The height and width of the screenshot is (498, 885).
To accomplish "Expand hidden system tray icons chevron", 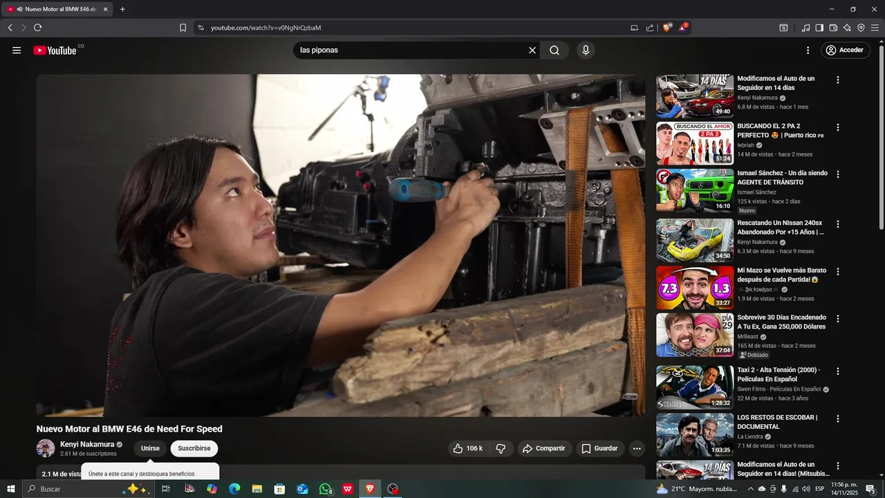I will (751, 489).
